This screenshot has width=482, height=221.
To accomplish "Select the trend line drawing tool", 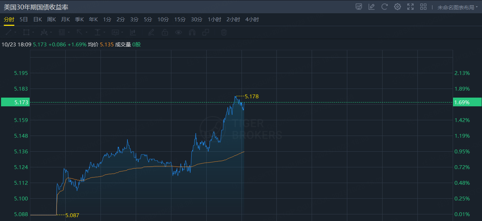I will point(8,32).
